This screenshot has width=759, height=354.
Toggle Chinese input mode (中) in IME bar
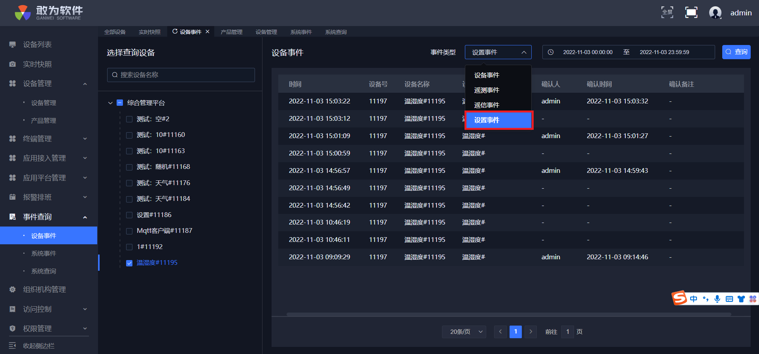[694, 299]
